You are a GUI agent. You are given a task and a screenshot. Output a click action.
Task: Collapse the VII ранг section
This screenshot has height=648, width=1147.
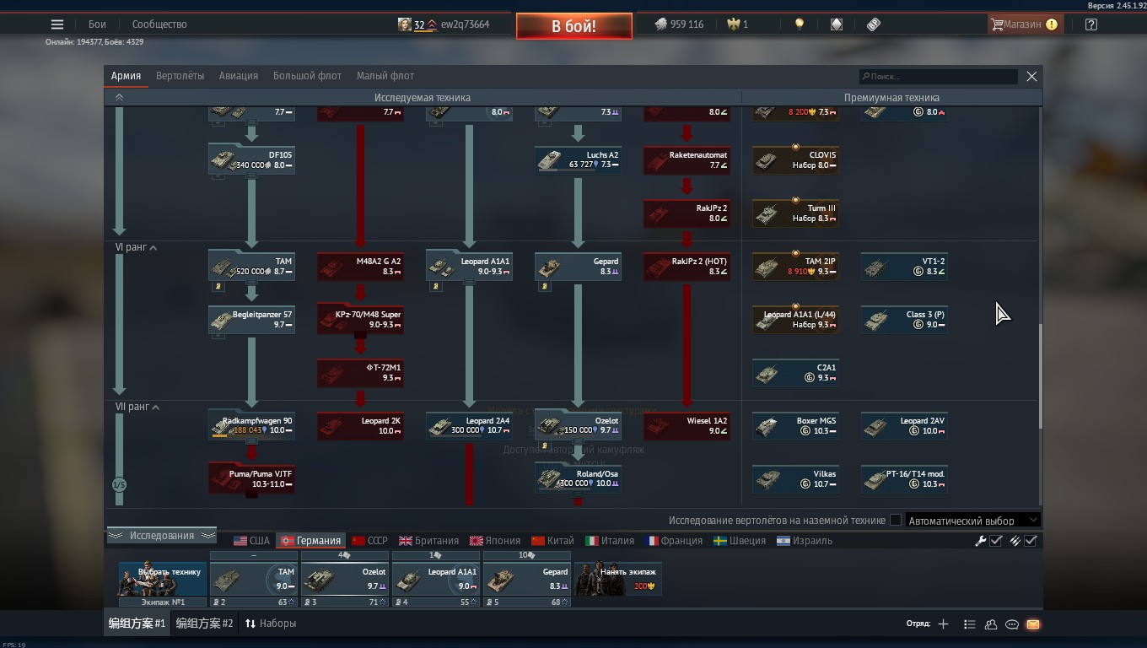(x=155, y=408)
